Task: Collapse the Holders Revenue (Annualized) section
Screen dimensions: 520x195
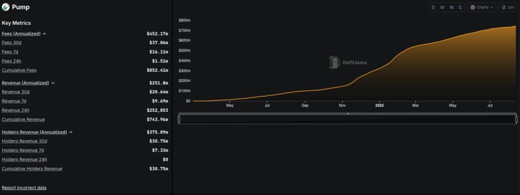Action: [x=71, y=133]
